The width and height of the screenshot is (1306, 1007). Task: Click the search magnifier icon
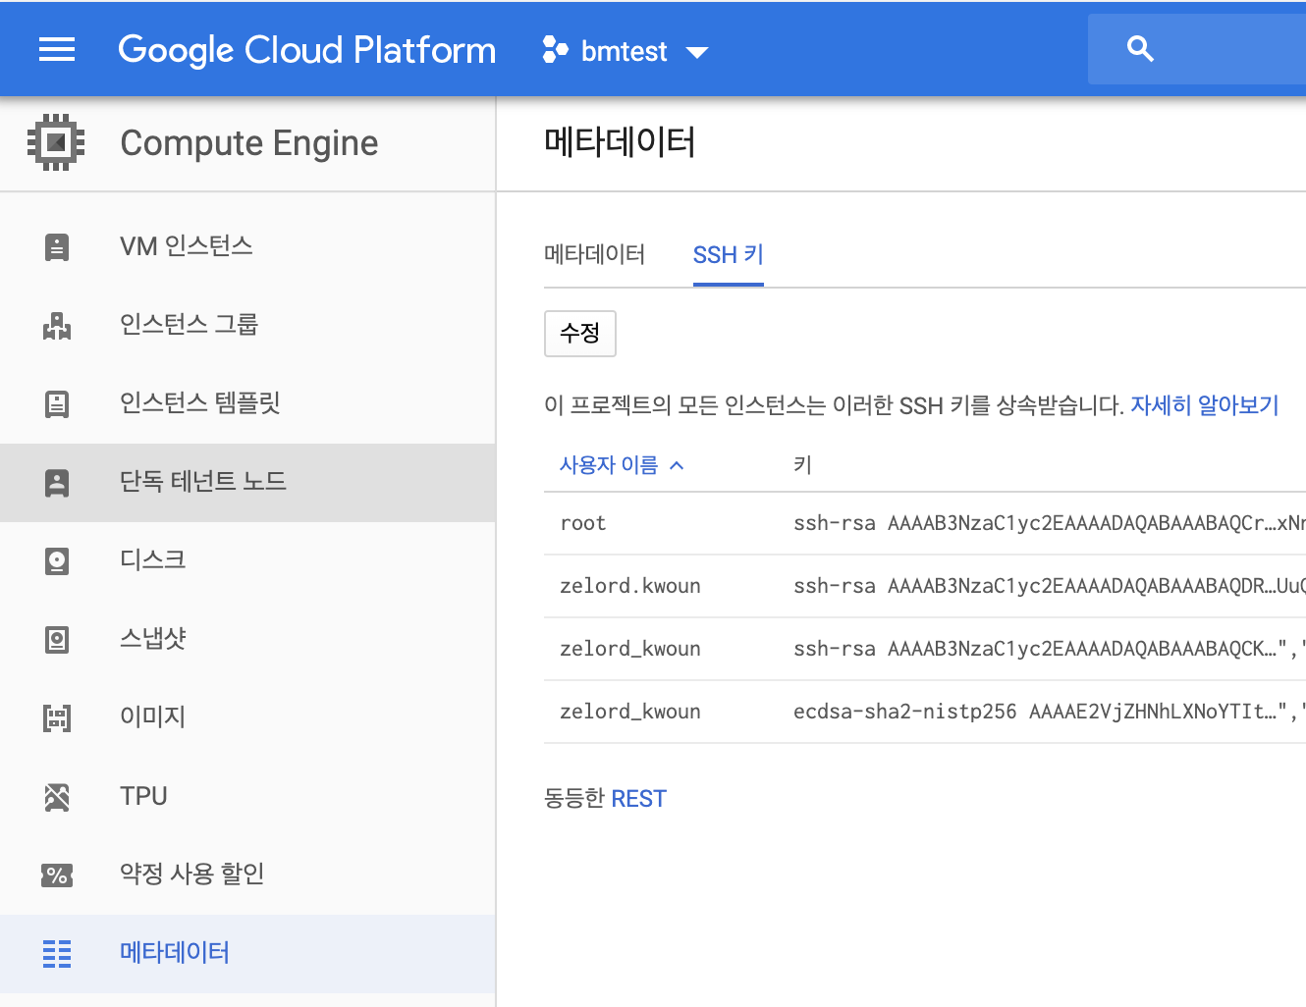(1140, 49)
